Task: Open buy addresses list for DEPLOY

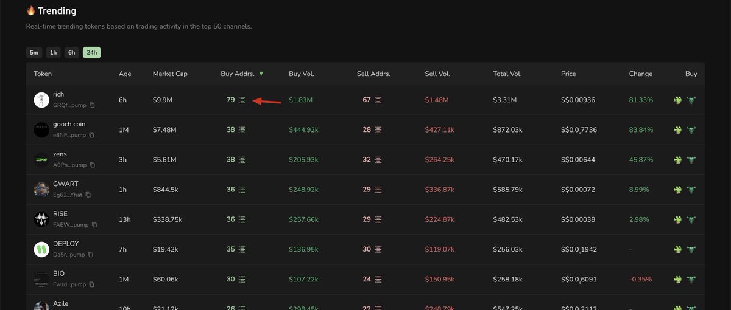Action: (x=242, y=249)
